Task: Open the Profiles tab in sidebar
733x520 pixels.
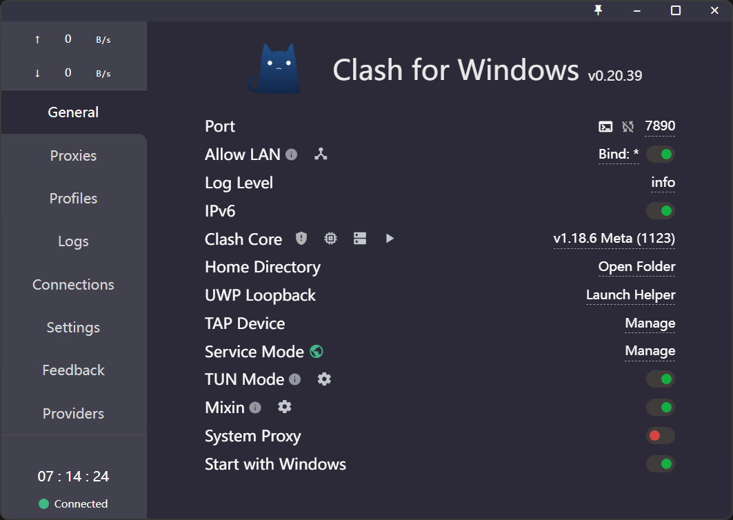Action: (73, 198)
